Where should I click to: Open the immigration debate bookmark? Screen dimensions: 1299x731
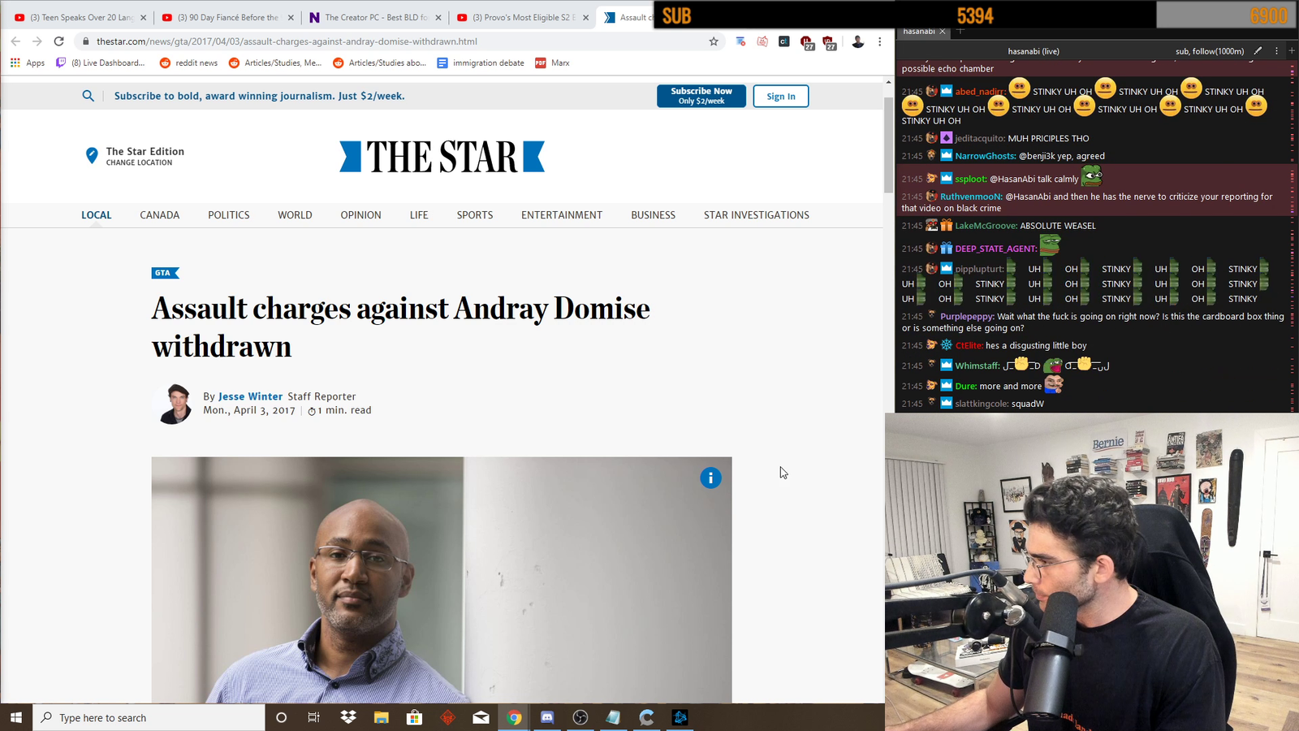[x=481, y=63]
